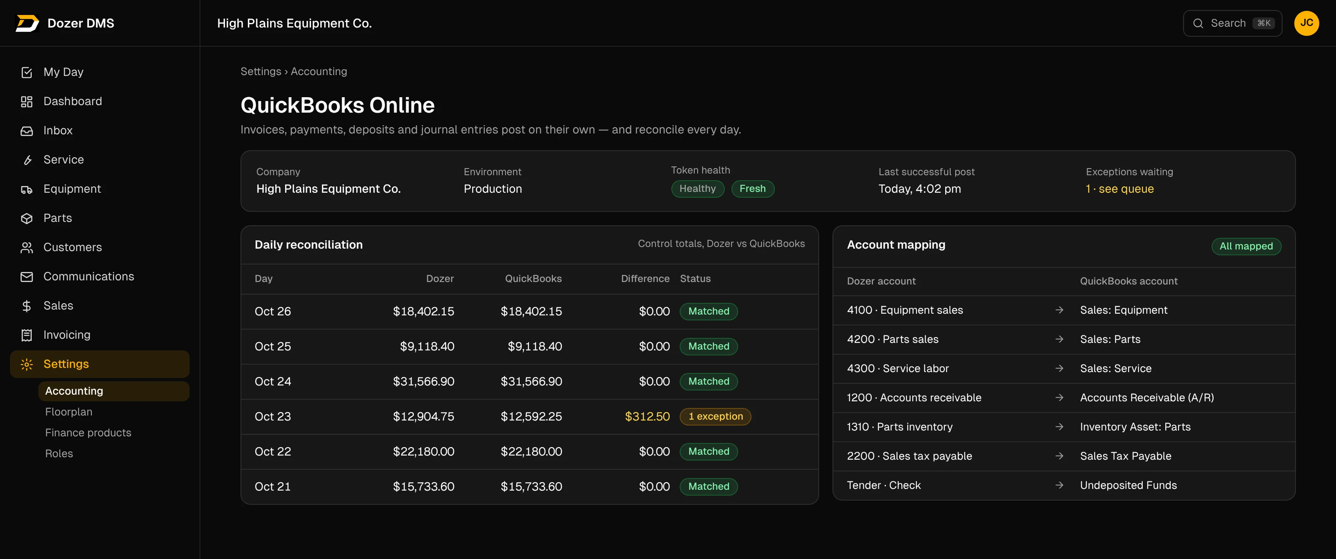The image size is (1336, 559).
Task: Focus the Search field in header
Action: (x=1232, y=23)
